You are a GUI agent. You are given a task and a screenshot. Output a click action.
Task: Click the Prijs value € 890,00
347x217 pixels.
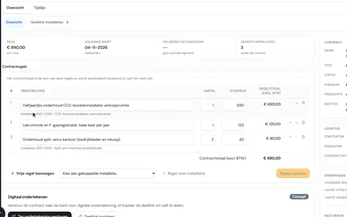coord(16,47)
